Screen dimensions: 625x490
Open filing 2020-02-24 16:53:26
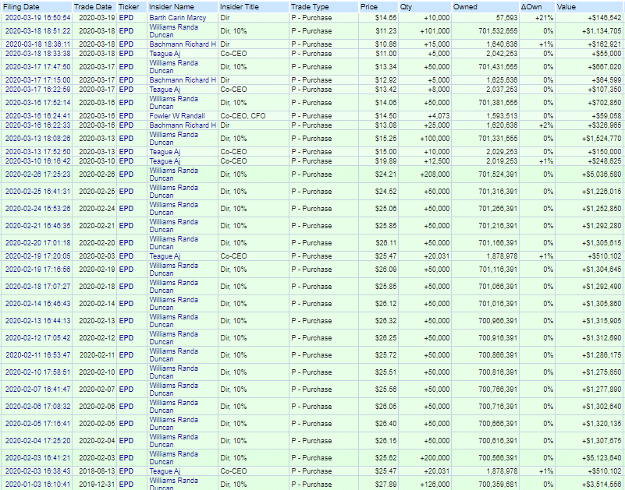tap(38, 209)
